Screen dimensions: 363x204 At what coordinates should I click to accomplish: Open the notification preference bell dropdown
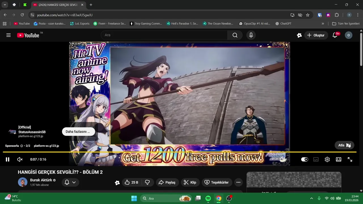click(x=70, y=182)
